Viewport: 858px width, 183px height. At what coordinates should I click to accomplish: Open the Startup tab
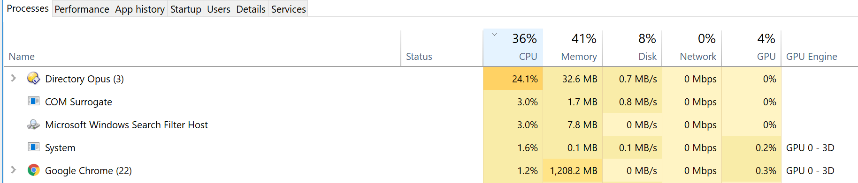pos(185,9)
